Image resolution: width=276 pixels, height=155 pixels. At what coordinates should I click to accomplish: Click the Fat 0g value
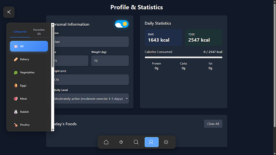[210, 68]
